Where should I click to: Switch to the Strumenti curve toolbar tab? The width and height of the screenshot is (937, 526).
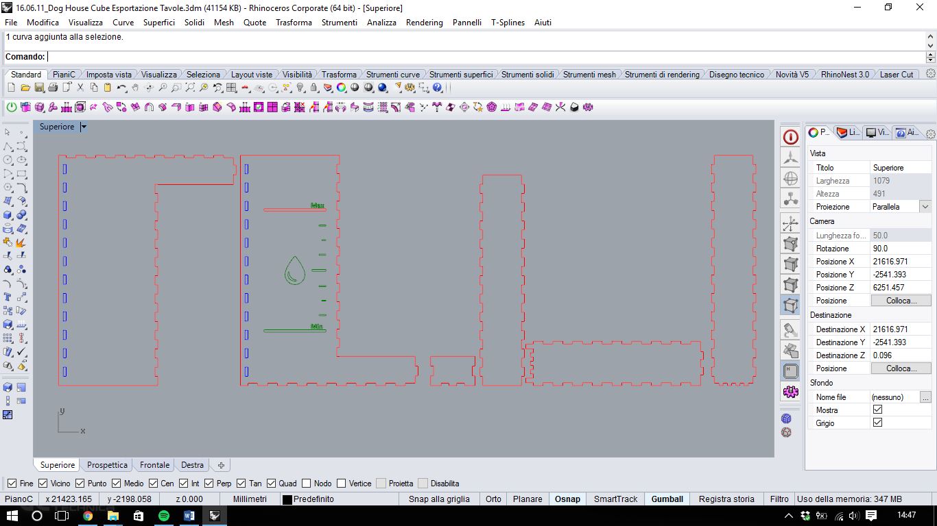coord(393,75)
